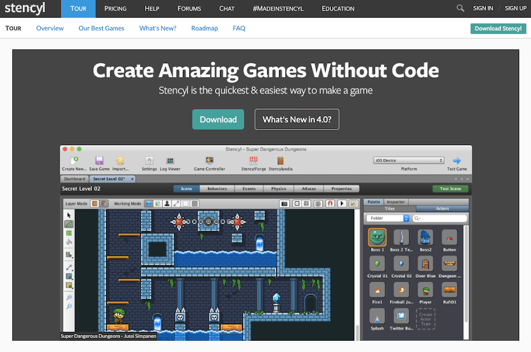Click the Sign In link

coord(483,8)
